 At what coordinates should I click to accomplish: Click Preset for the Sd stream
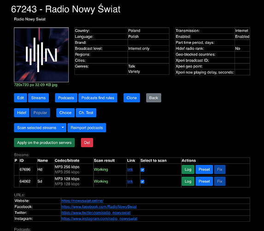pos(204,182)
